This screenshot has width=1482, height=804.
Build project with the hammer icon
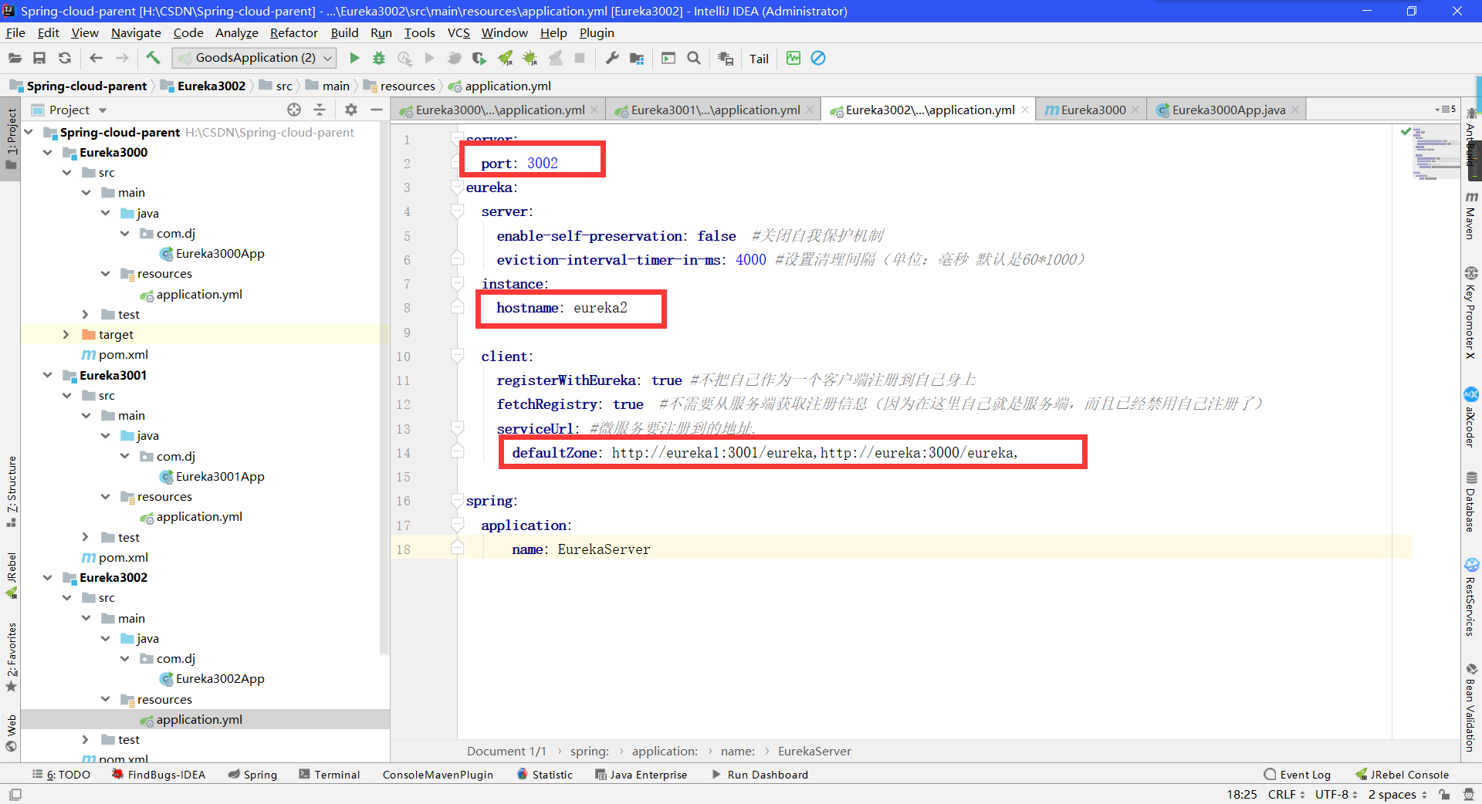click(x=153, y=58)
